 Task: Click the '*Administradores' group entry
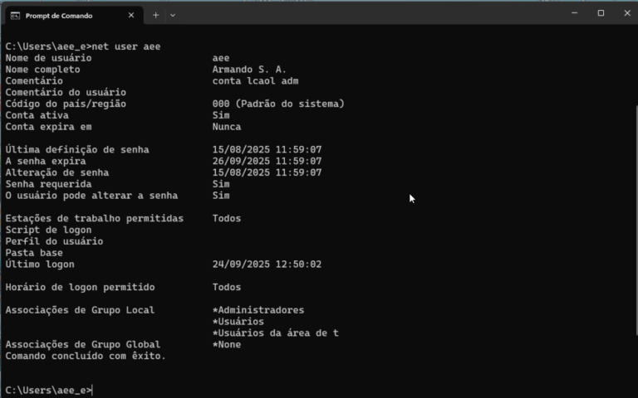coord(258,310)
